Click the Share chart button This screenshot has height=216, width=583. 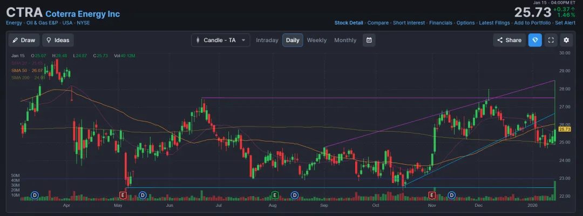click(x=510, y=40)
